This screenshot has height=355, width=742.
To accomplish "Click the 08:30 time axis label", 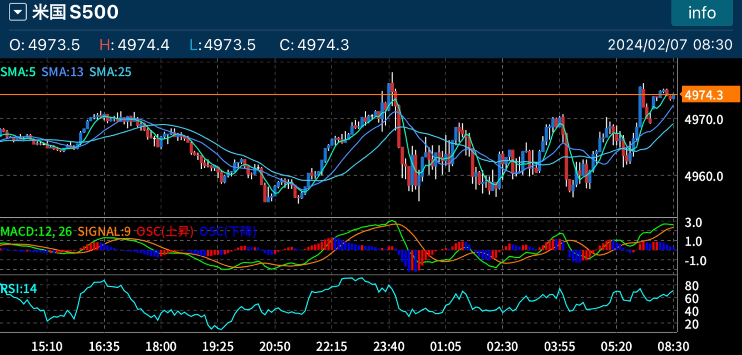I will [673, 346].
